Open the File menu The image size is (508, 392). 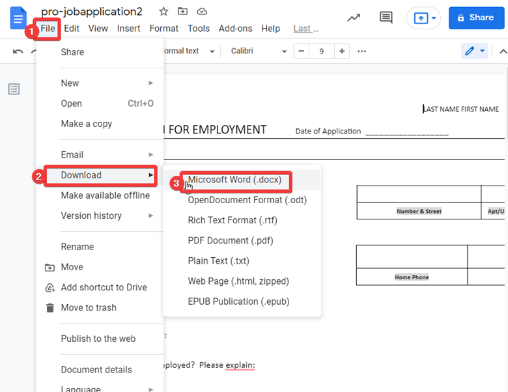point(48,29)
